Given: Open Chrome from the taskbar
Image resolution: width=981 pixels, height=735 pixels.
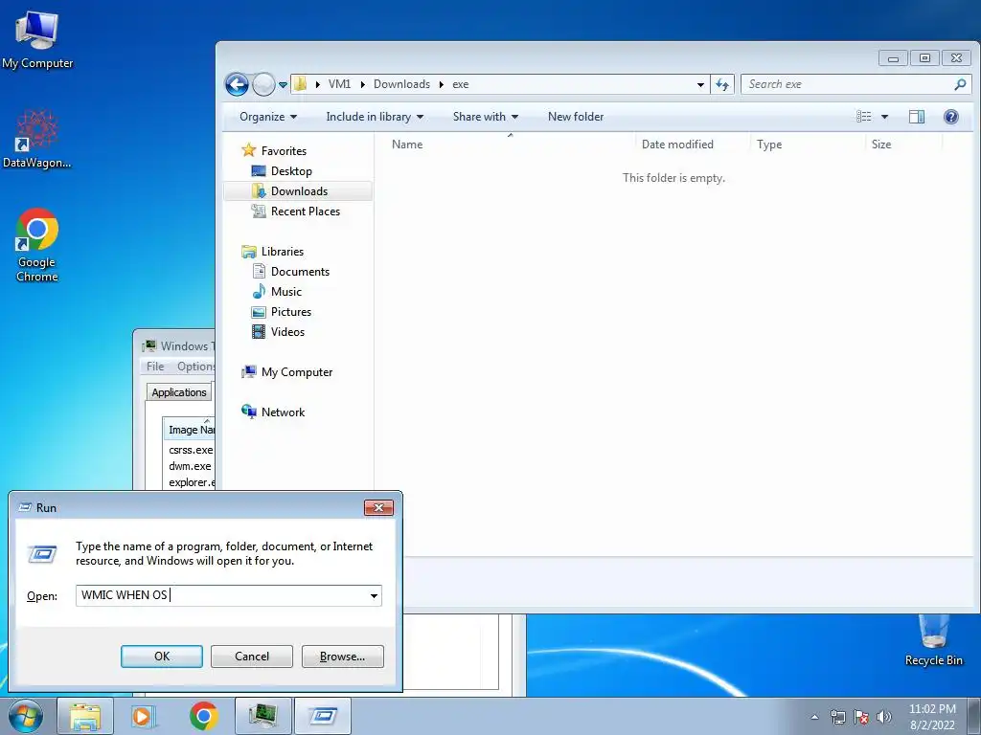Looking at the screenshot, I should tap(203, 716).
